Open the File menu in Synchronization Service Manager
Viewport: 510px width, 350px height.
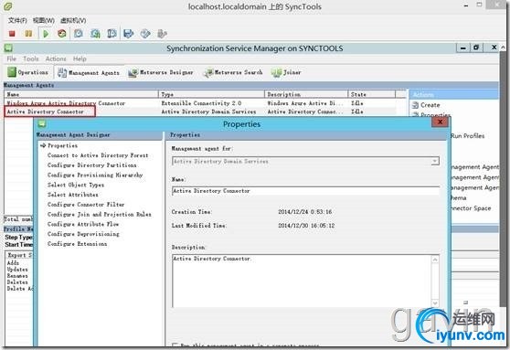(11, 58)
